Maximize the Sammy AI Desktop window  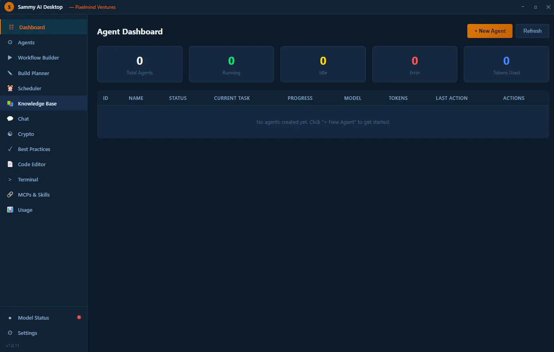pos(536,7)
